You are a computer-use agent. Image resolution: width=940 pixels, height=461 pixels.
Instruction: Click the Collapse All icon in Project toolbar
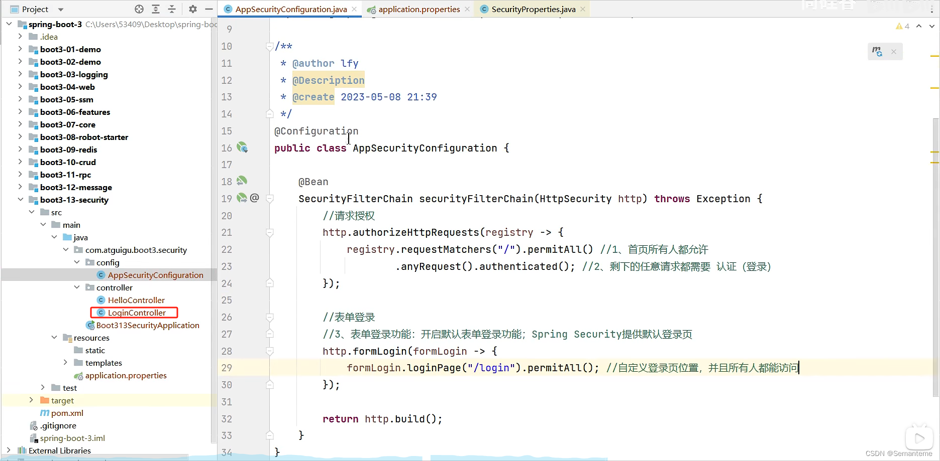(x=172, y=9)
